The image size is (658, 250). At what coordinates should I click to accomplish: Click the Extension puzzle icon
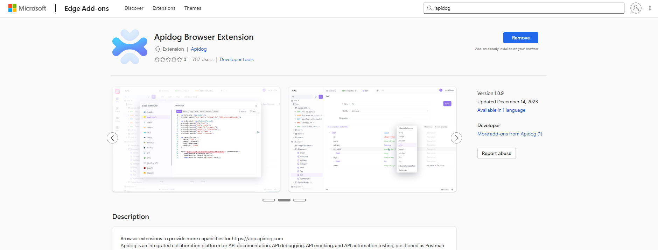(158, 49)
